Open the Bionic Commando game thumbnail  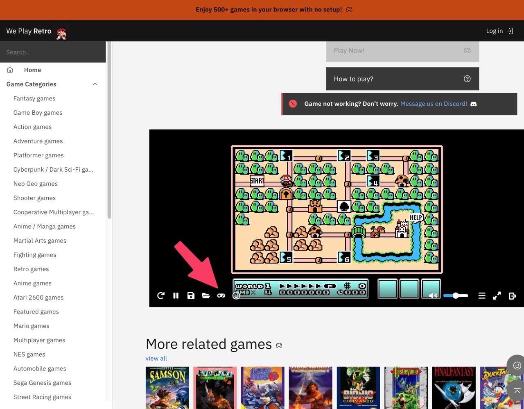click(358, 388)
